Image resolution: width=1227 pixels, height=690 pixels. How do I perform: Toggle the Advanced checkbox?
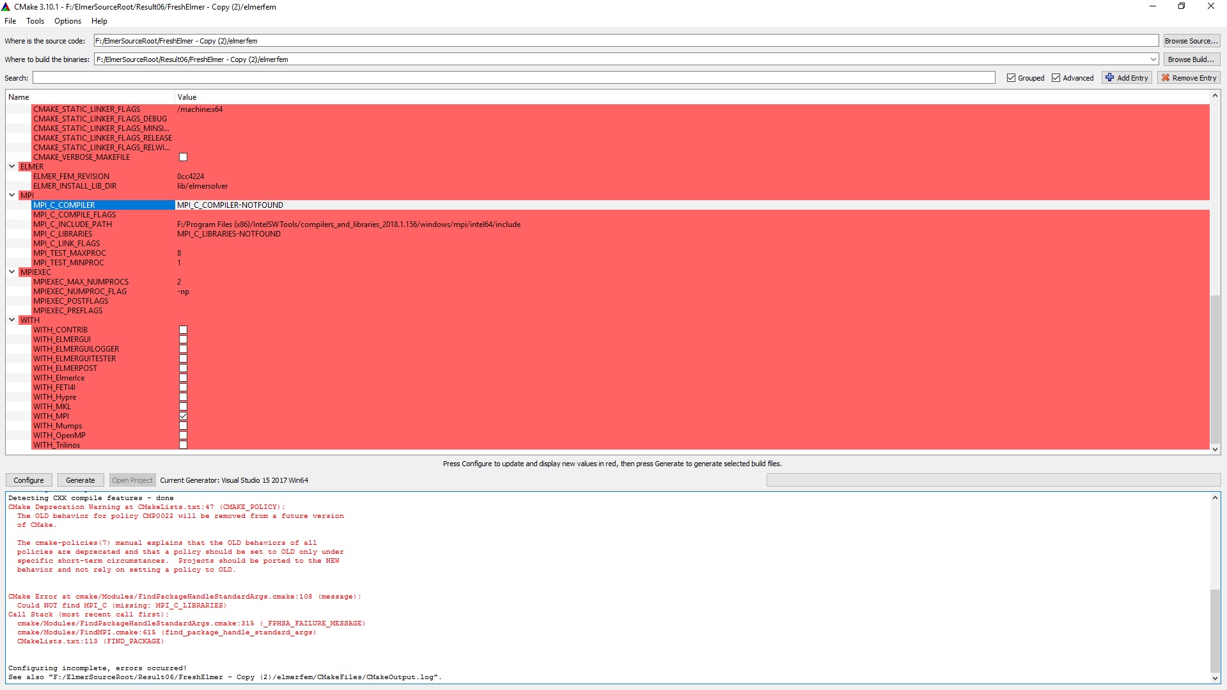(x=1056, y=77)
